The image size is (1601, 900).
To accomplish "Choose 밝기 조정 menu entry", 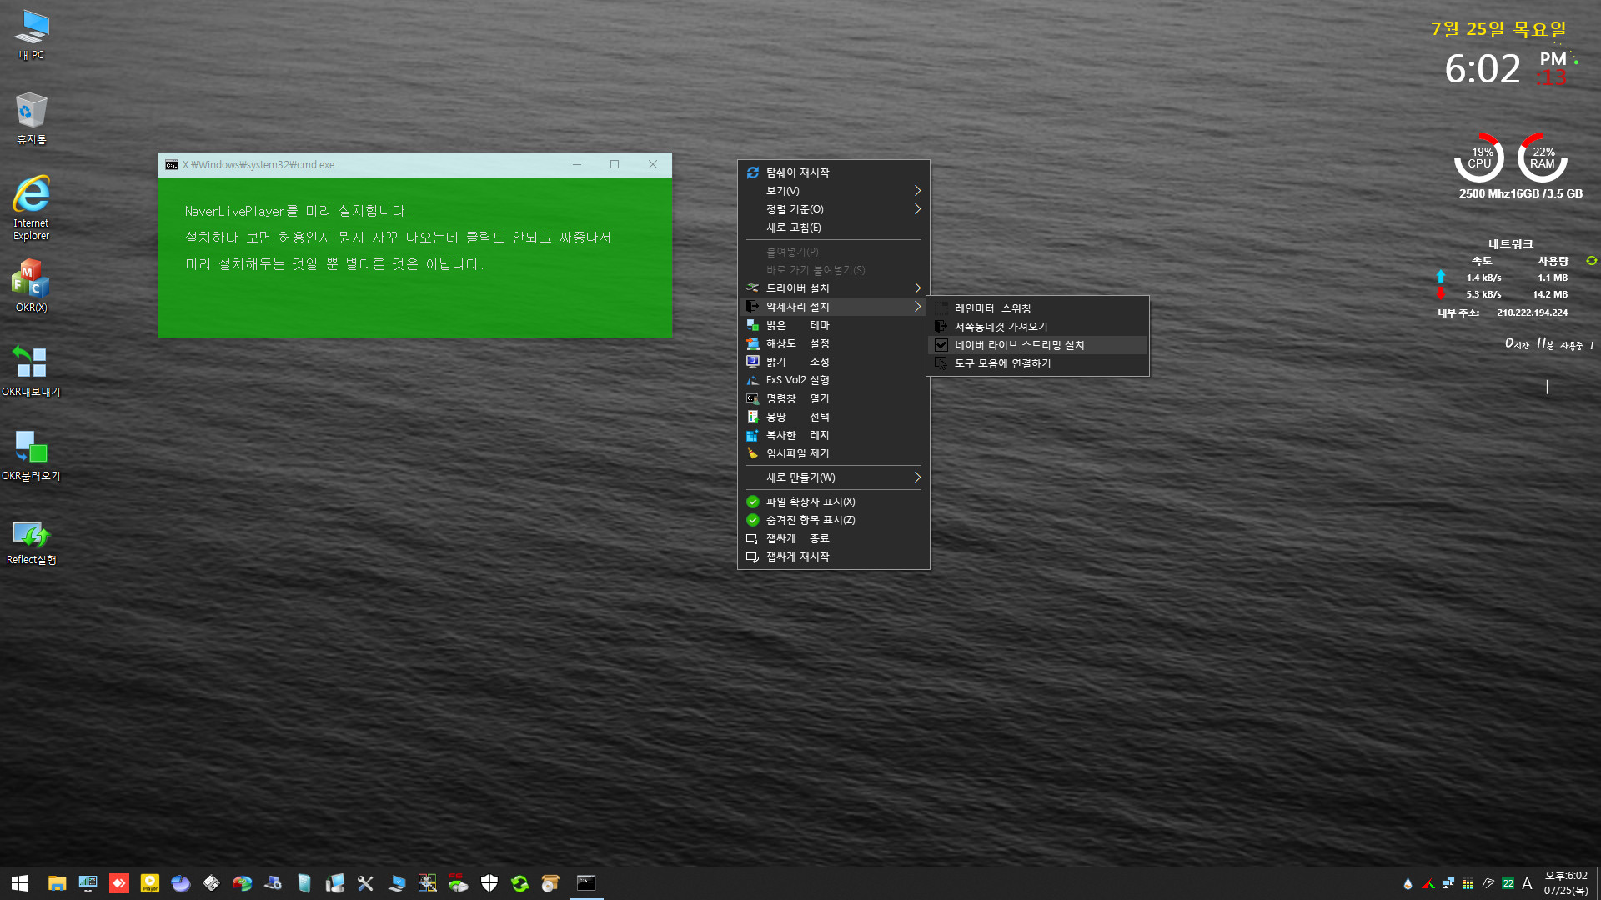I will (834, 362).
